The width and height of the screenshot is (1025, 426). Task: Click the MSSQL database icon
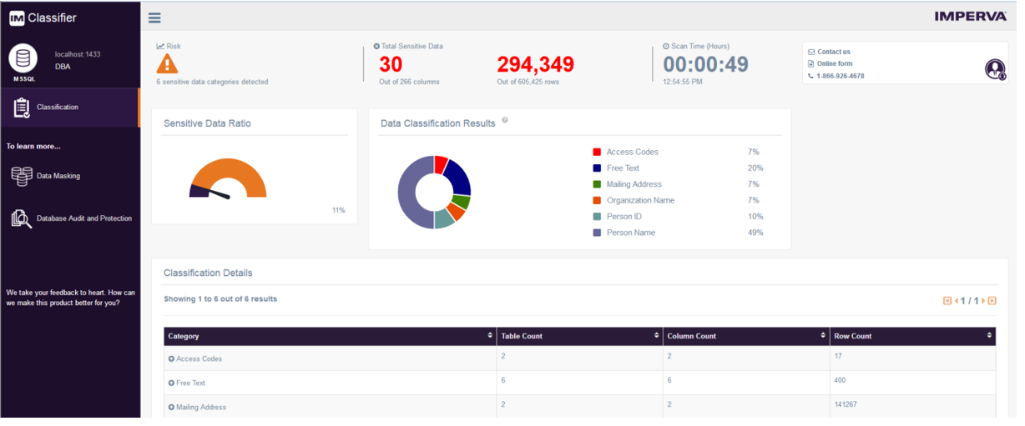pyautogui.click(x=23, y=58)
